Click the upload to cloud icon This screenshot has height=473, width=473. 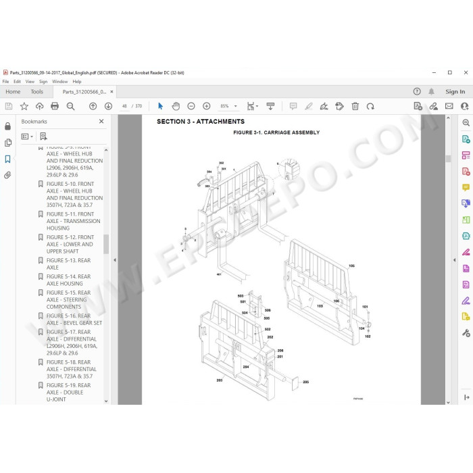pyautogui.click(x=39, y=106)
